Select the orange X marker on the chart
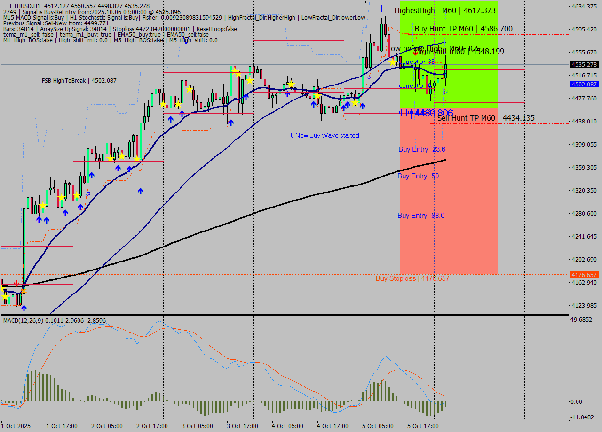The width and height of the screenshot is (602, 432). tap(24, 292)
